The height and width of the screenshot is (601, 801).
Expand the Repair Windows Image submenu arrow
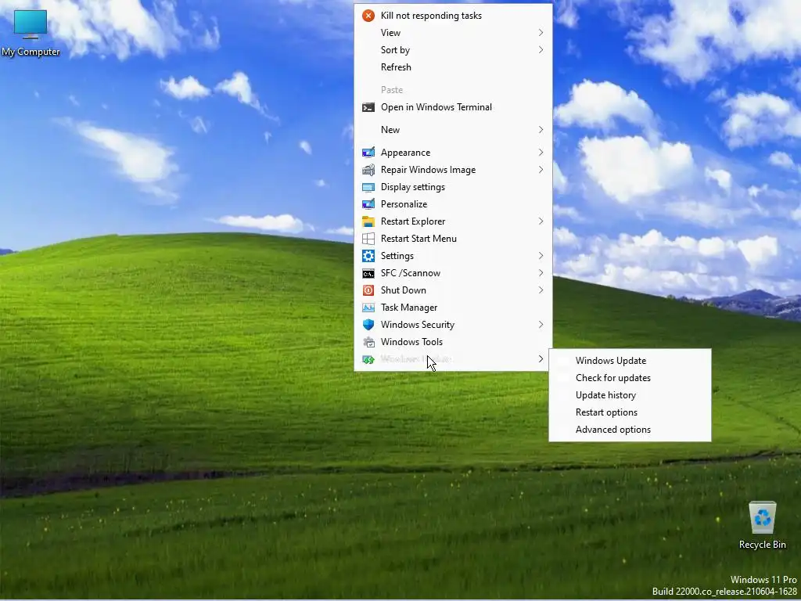[x=541, y=170]
